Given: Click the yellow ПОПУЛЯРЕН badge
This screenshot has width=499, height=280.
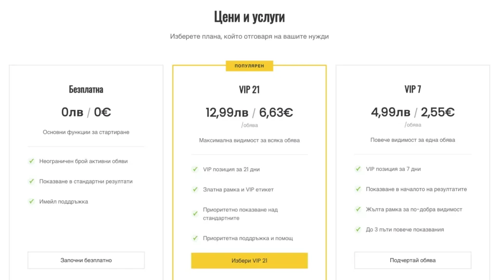Looking at the screenshot, I should coord(249,66).
